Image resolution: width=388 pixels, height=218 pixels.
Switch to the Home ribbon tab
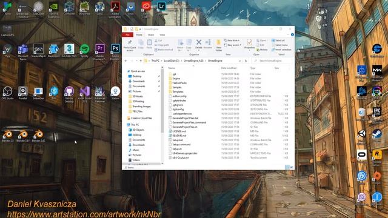pyautogui.click(x=139, y=35)
